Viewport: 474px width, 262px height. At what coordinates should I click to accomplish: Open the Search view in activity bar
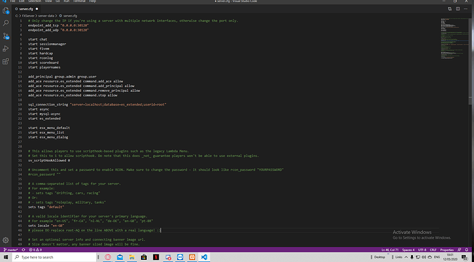pyautogui.click(x=5, y=23)
